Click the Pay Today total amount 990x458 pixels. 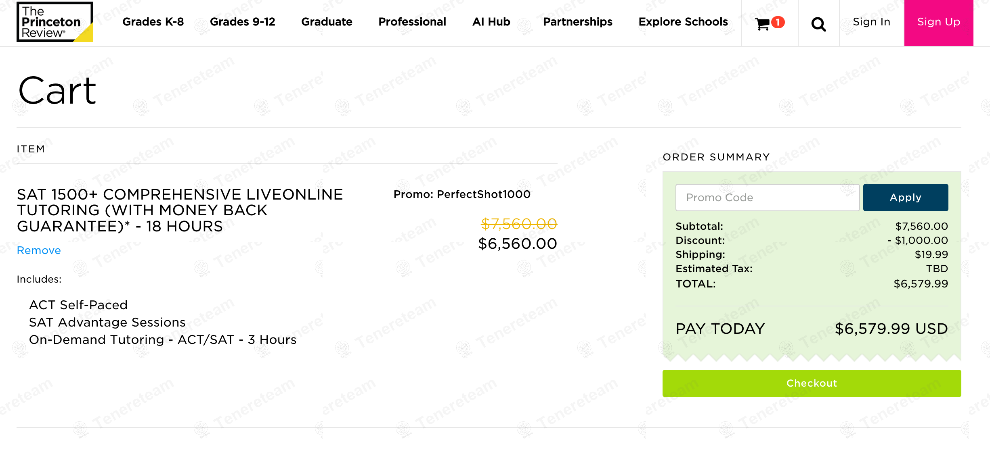(891, 329)
